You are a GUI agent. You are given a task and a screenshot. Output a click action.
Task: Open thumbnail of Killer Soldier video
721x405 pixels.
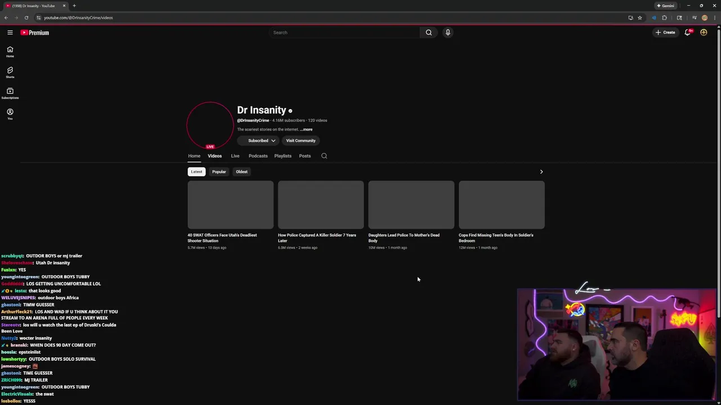click(x=321, y=205)
